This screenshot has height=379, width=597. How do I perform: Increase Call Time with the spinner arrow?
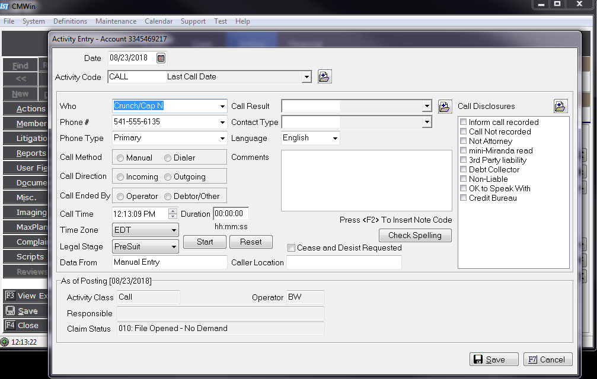click(x=173, y=211)
